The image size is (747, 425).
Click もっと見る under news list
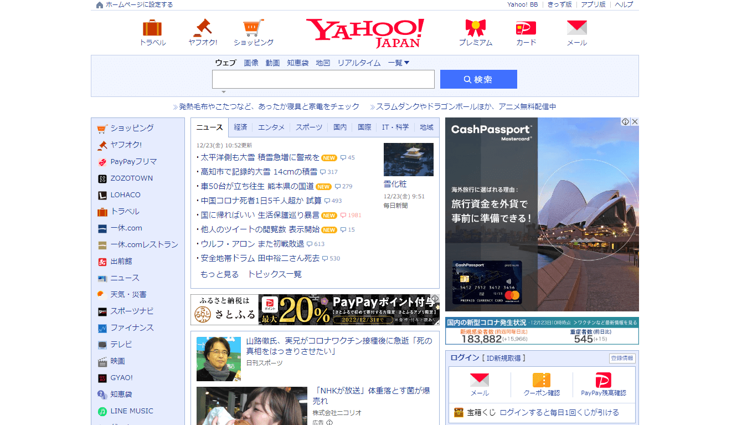click(x=219, y=274)
